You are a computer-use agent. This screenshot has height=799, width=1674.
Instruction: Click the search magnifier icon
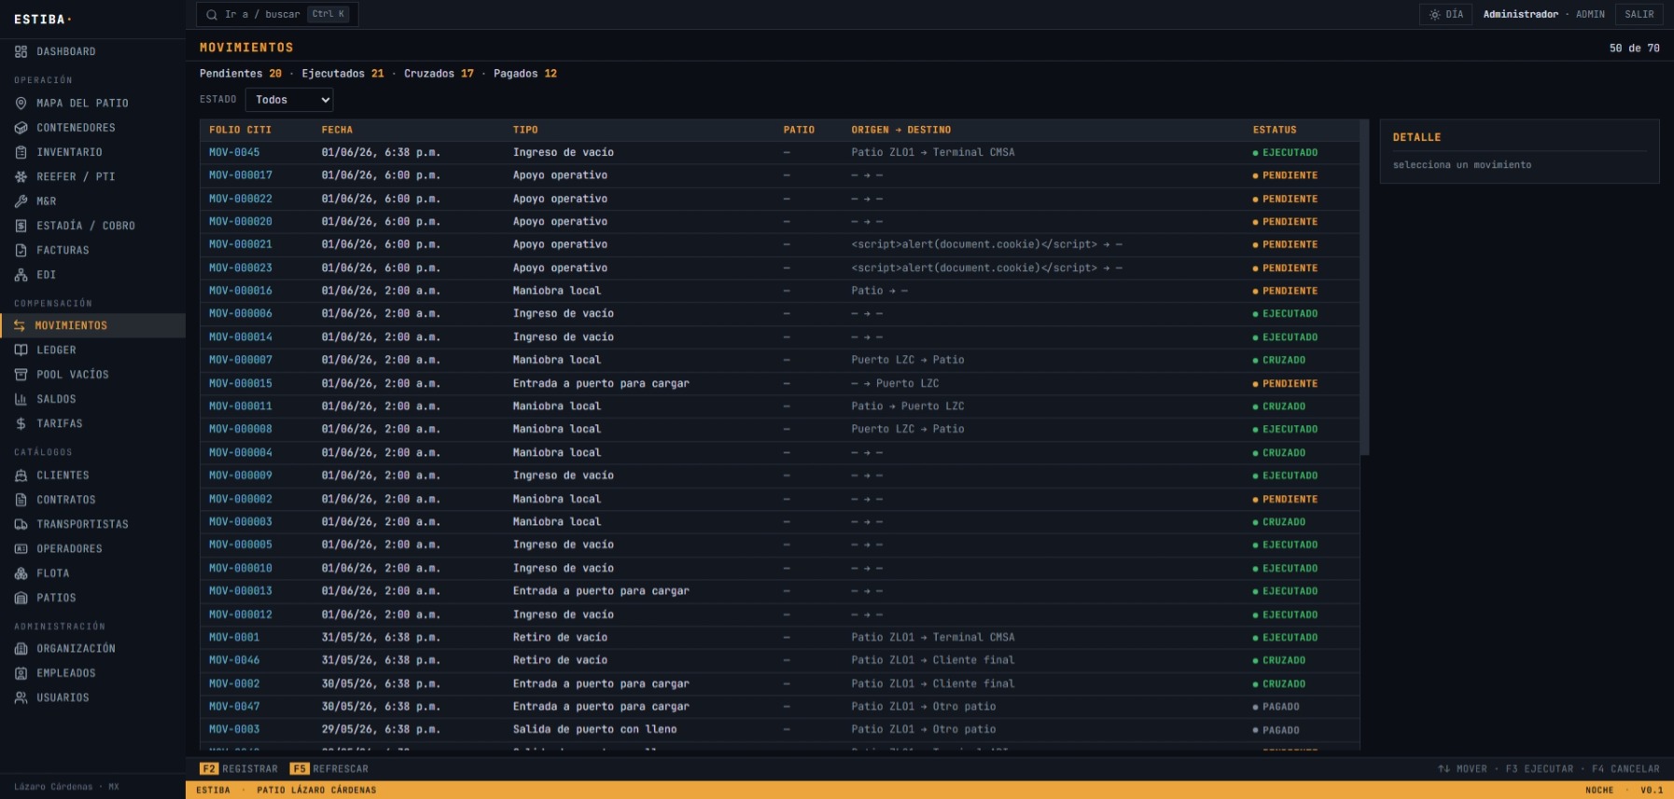[x=212, y=15]
